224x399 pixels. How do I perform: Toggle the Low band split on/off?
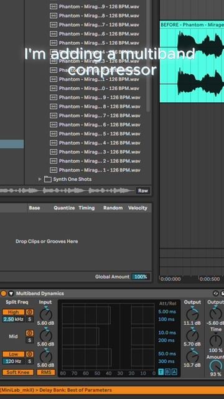coord(14,354)
